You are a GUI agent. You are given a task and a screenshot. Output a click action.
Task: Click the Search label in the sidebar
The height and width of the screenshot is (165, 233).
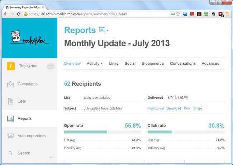point(24,153)
